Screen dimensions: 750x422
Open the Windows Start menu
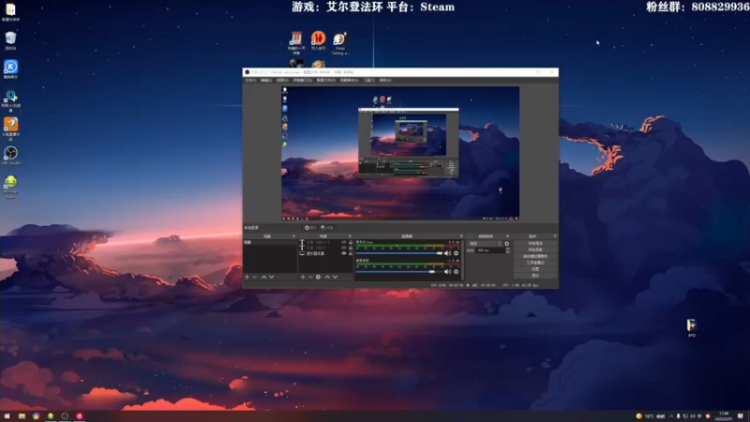pos(7,416)
